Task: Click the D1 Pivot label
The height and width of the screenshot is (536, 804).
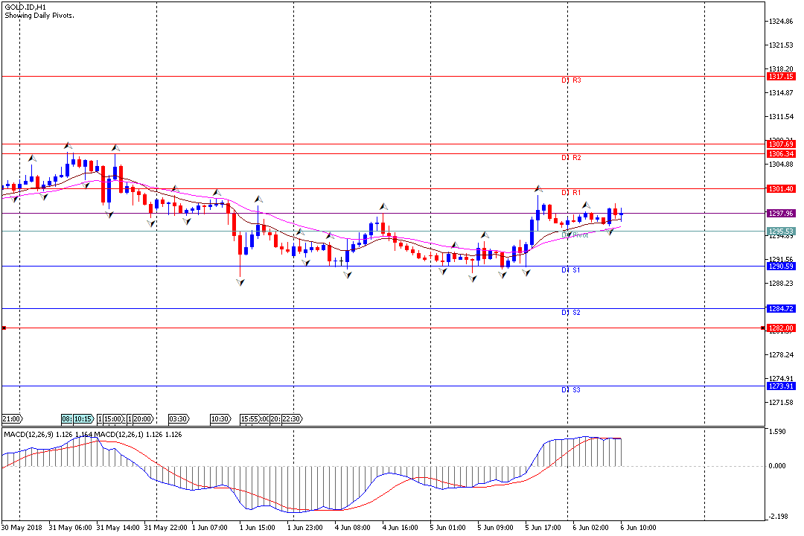Action: coord(575,235)
